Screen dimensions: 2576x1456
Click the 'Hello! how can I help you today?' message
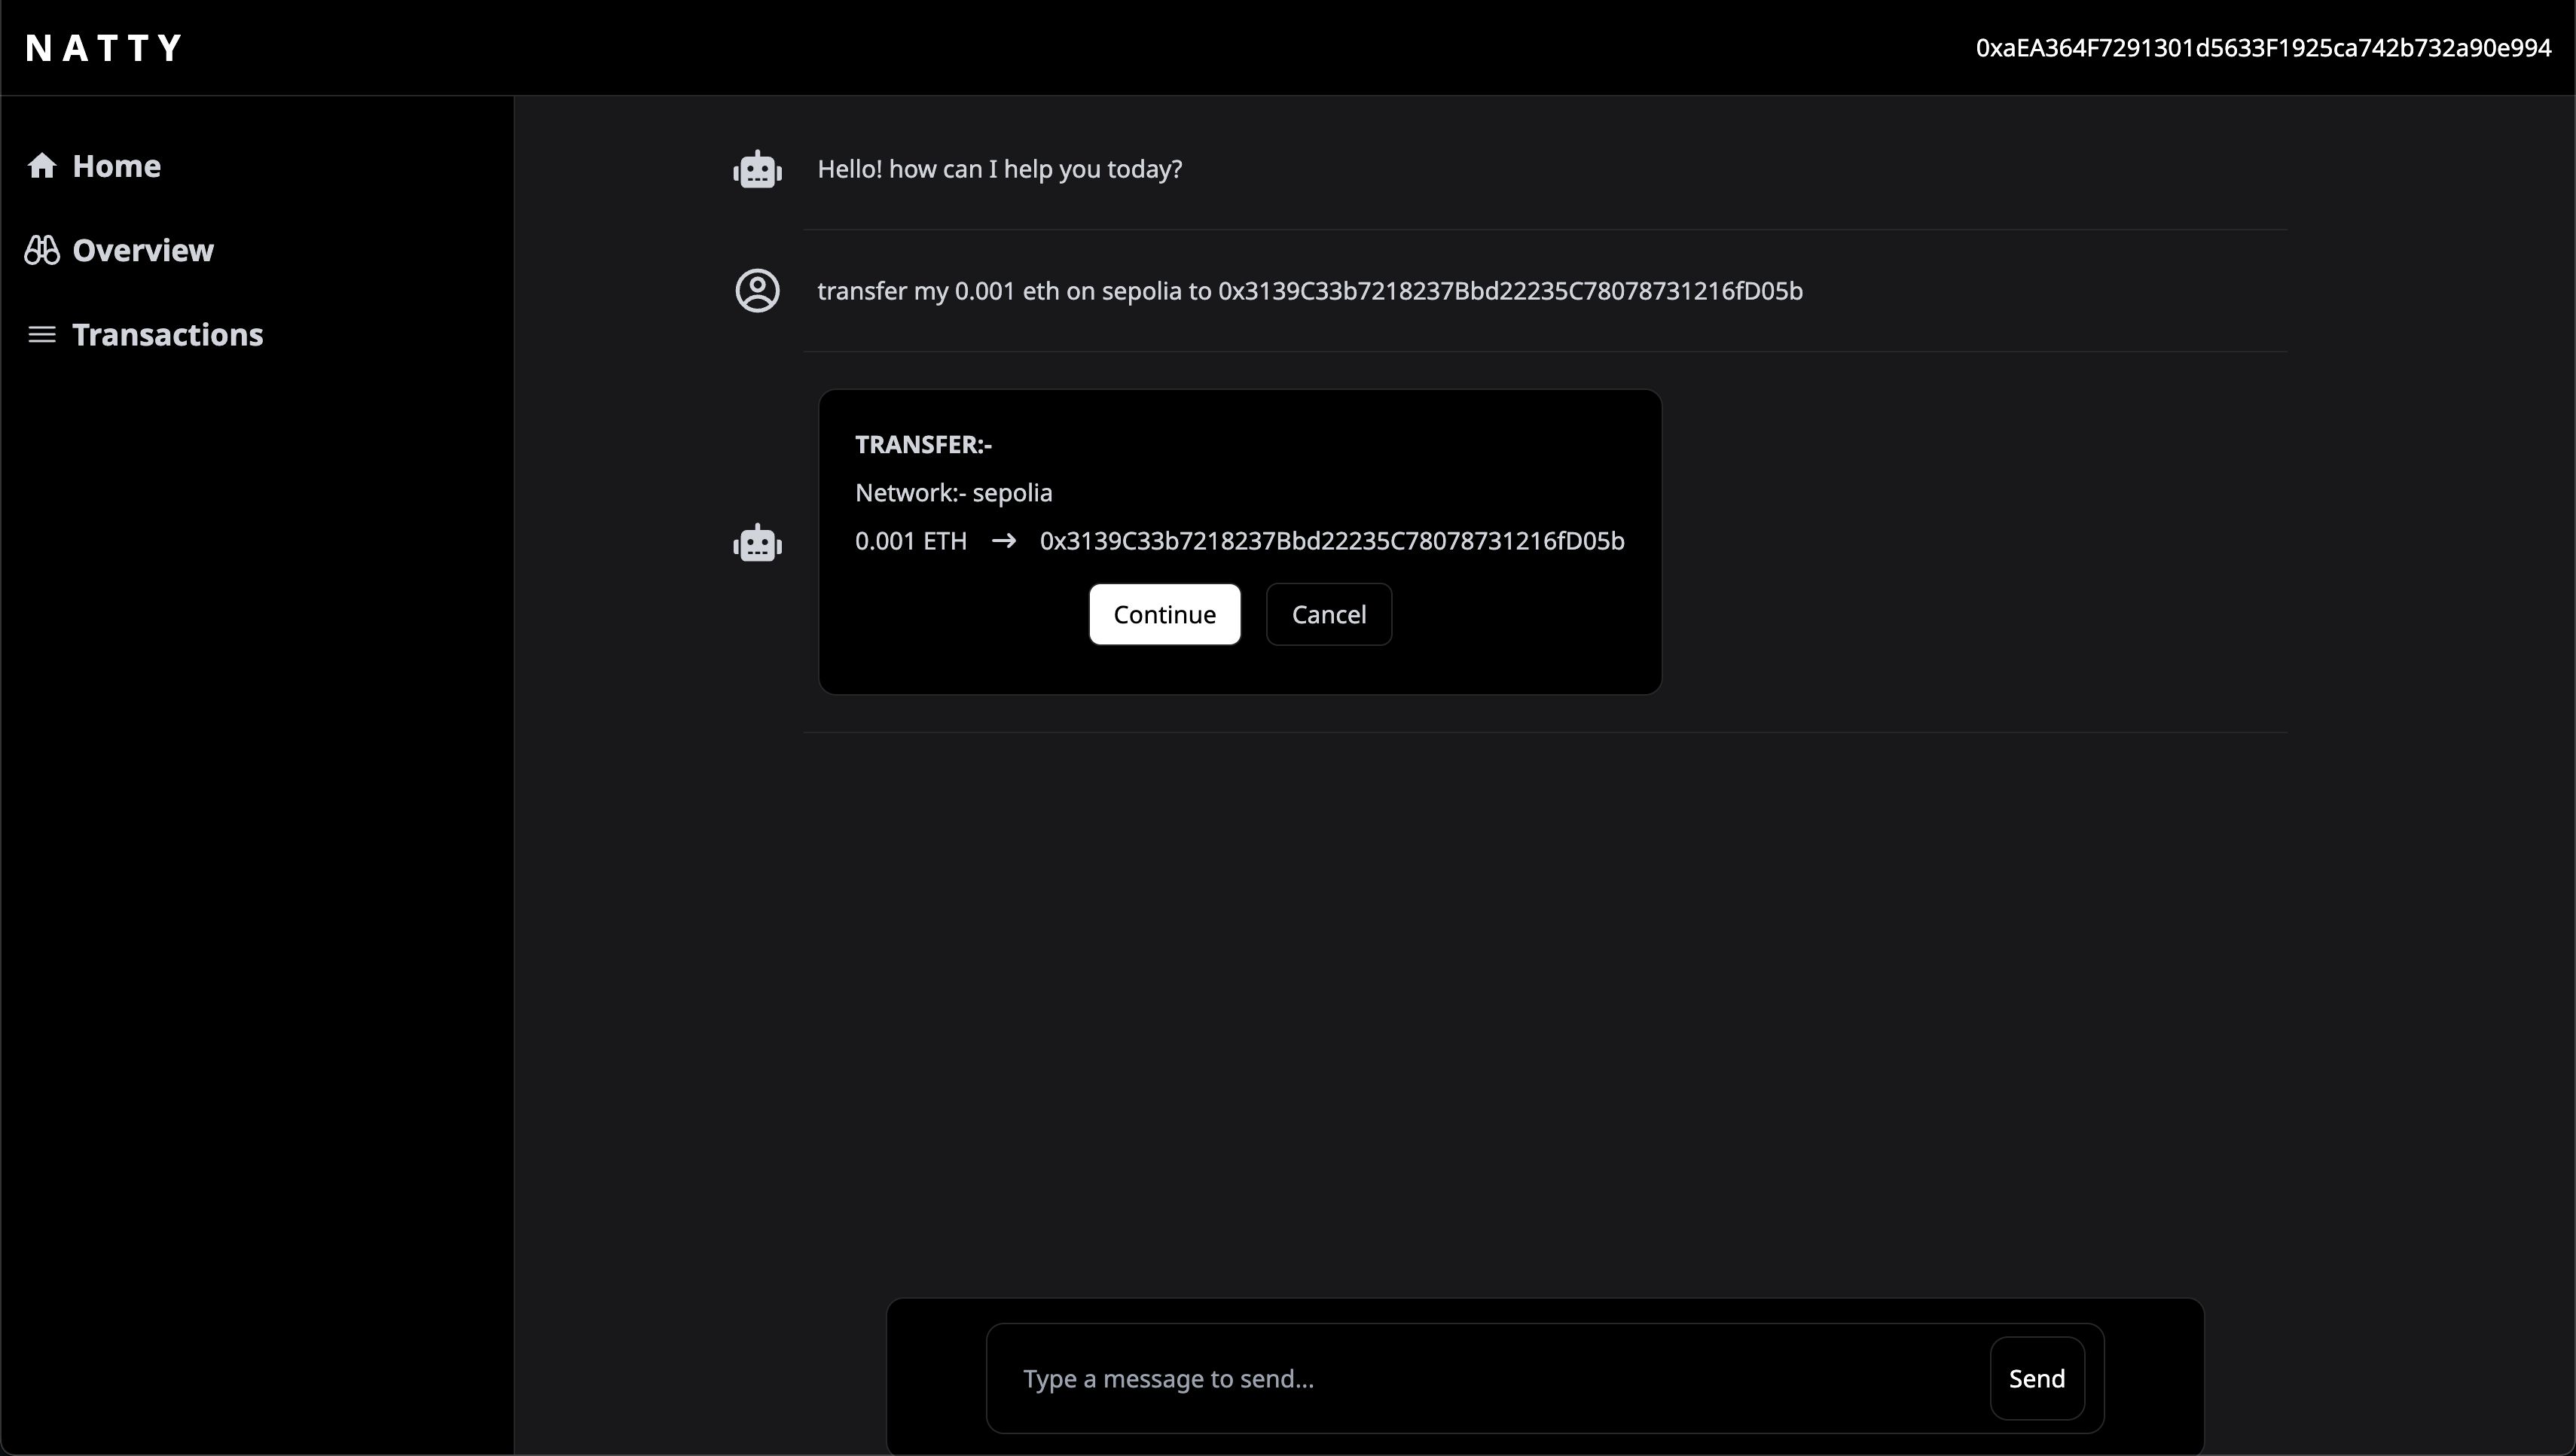click(x=1000, y=169)
